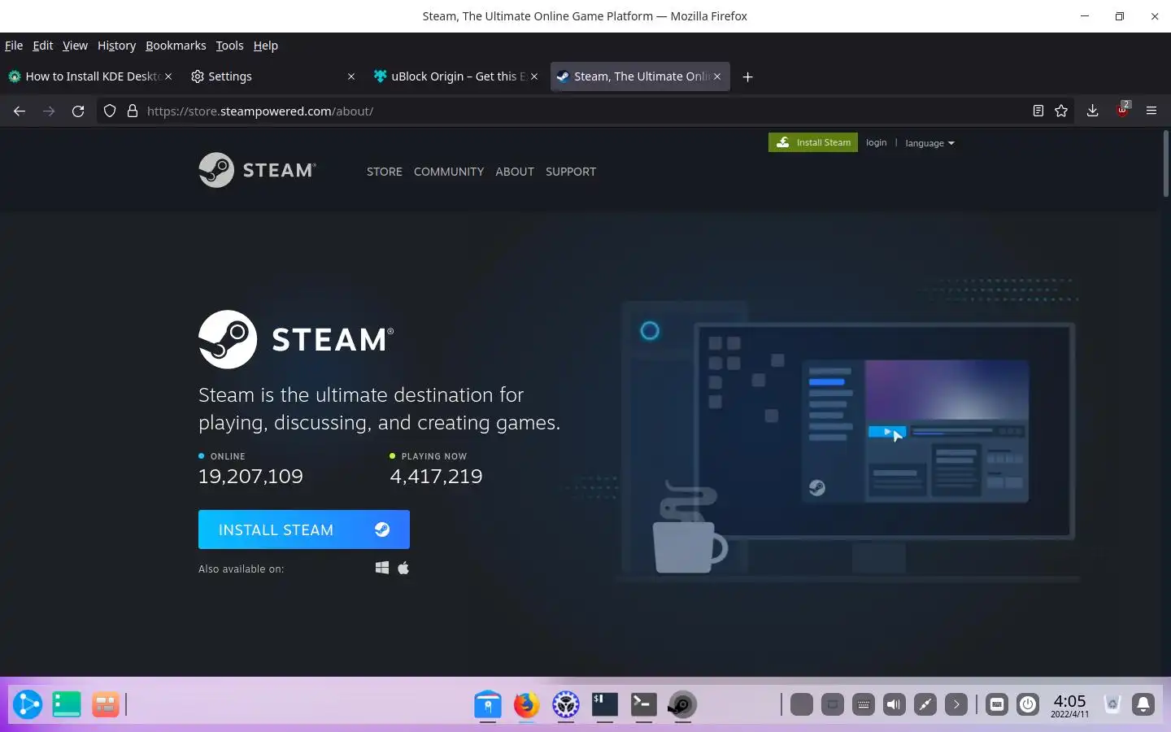
Task: Click the keyboard layout tray icon
Action: (864, 704)
